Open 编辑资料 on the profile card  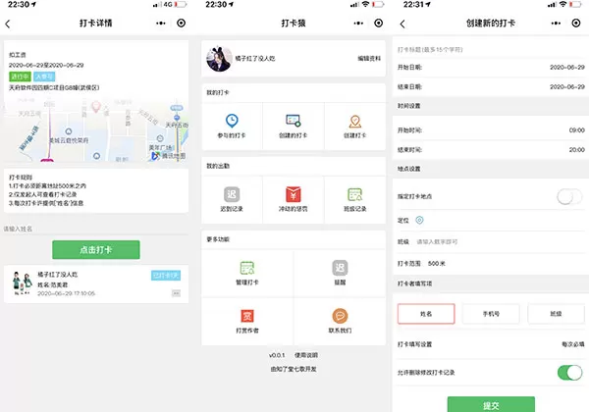369,59
